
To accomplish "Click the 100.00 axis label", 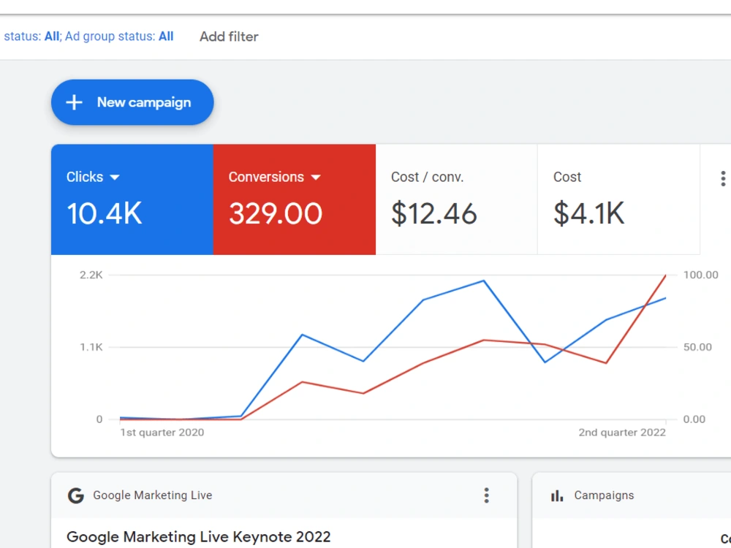I will 701,275.
